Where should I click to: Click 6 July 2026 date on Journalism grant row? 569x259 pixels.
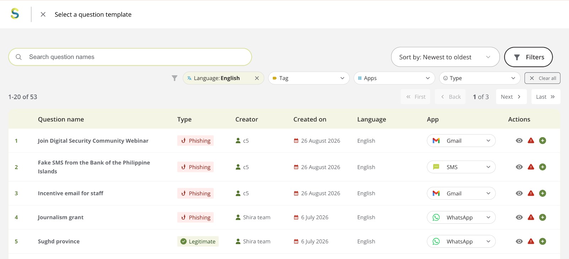tap(315, 217)
